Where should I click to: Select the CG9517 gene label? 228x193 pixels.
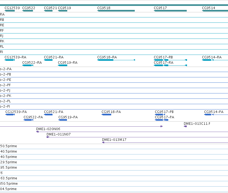pos(160,8)
